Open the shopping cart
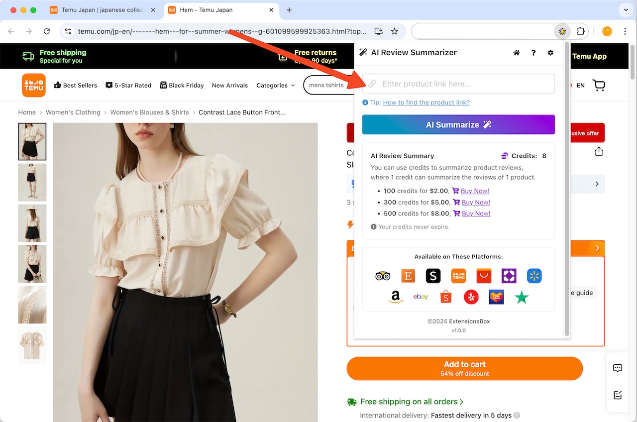The width and height of the screenshot is (637, 422). [x=599, y=85]
